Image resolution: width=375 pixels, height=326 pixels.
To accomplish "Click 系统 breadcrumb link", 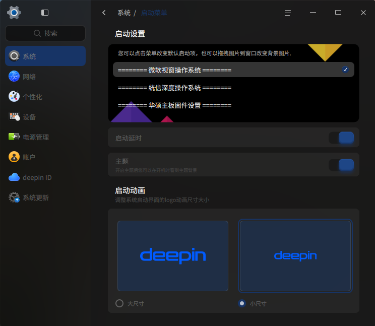I will [x=124, y=13].
